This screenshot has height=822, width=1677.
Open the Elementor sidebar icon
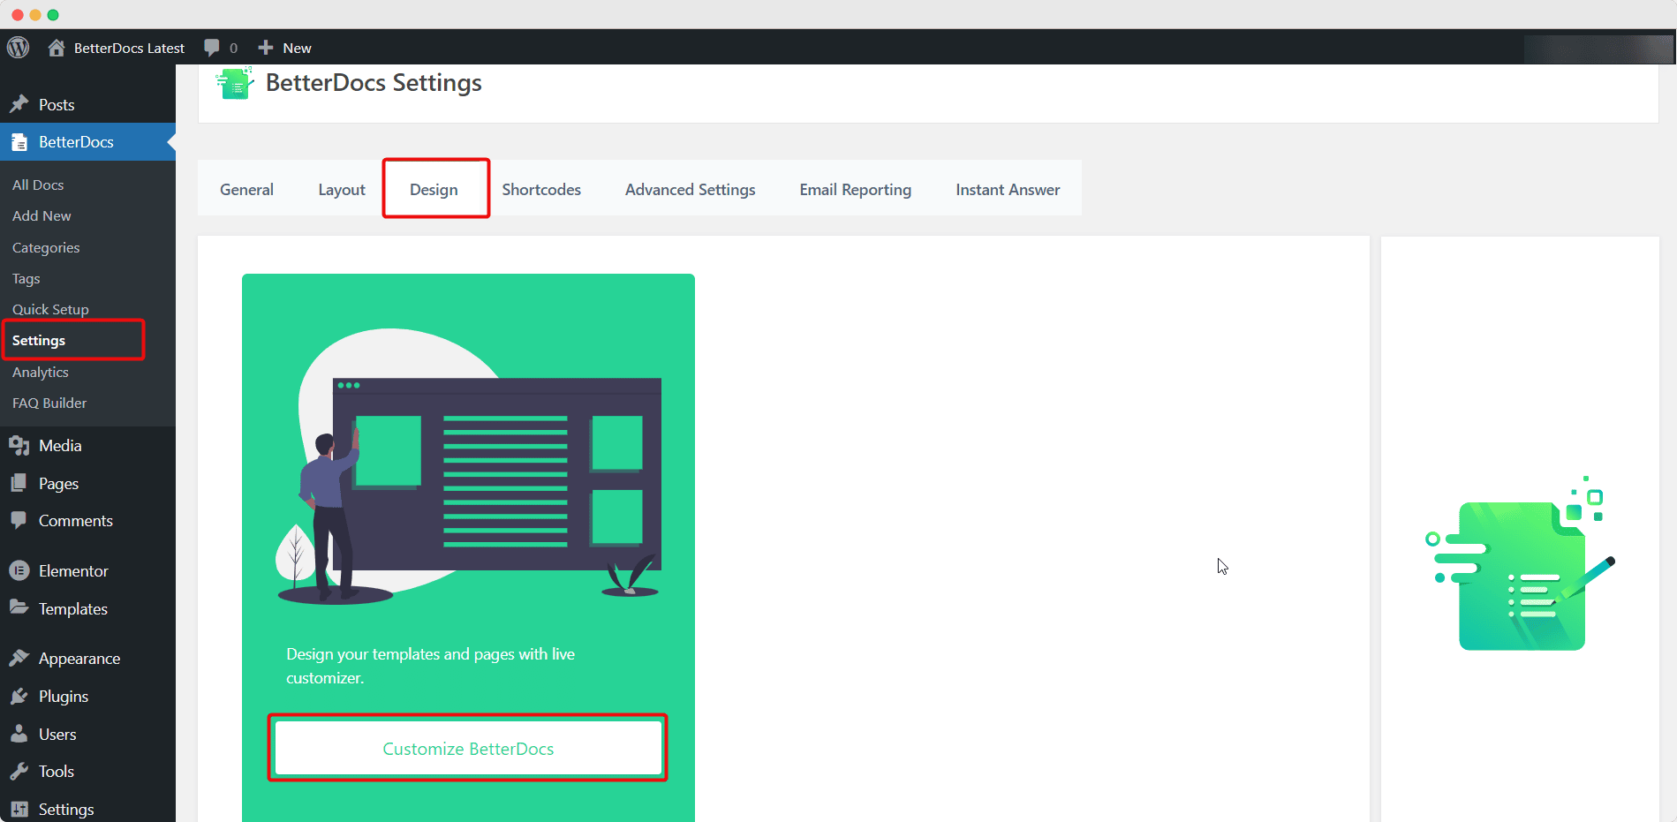click(19, 570)
